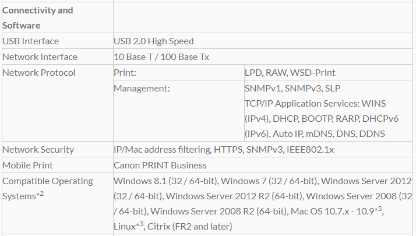This screenshot has width=416, height=236.
Task: Select the Mobile Print row label
Action: pyautogui.click(x=29, y=165)
